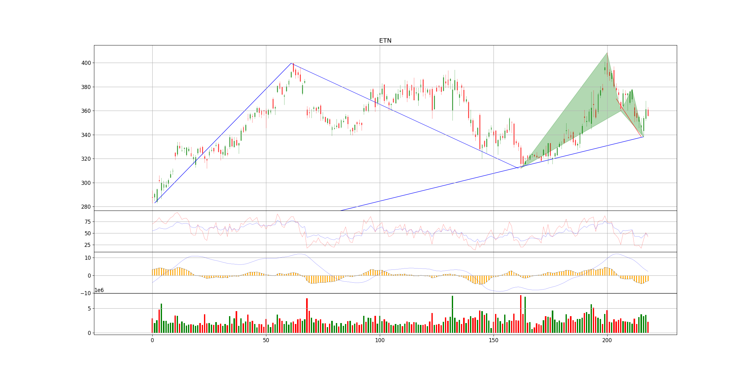
Task: Click the 200 tick on the x-axis
Action: point(607,340)
